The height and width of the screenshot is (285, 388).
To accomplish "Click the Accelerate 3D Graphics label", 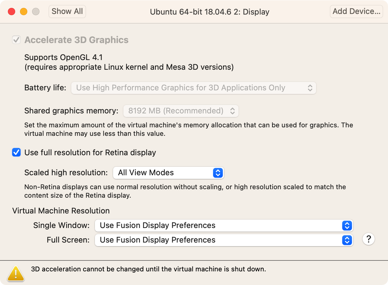I will point(76,40).
